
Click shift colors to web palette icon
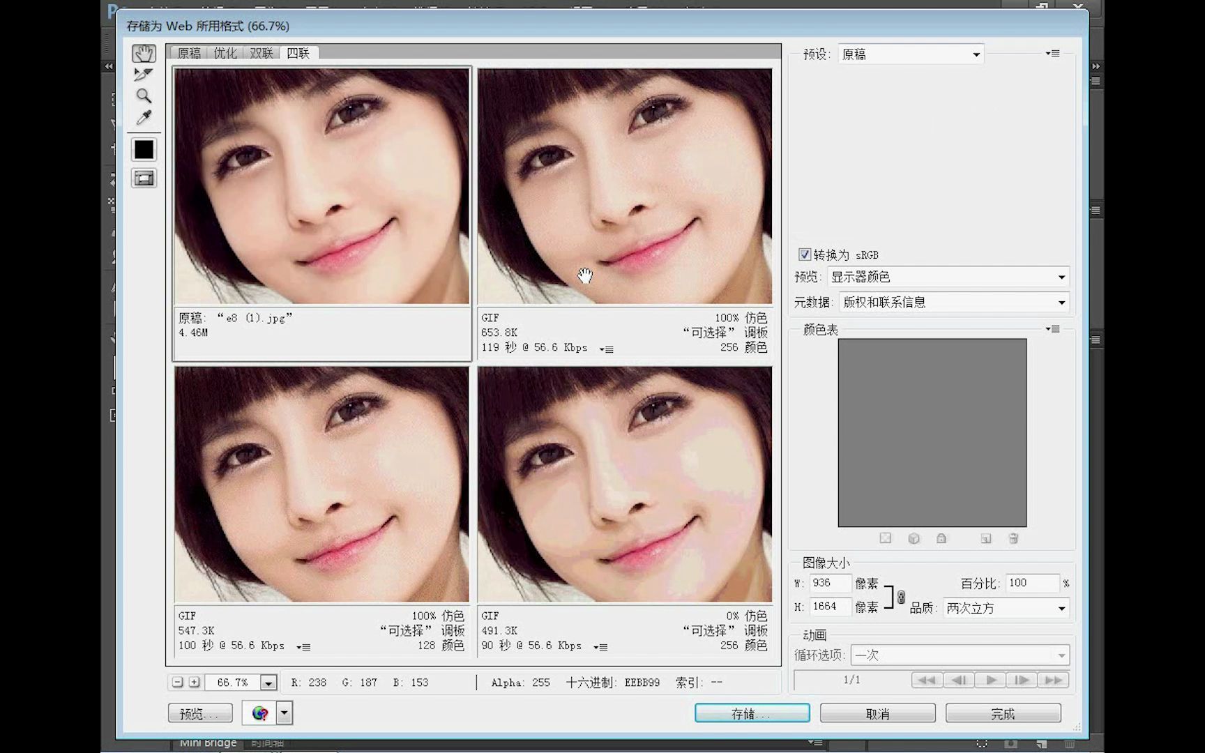(914, 538)
